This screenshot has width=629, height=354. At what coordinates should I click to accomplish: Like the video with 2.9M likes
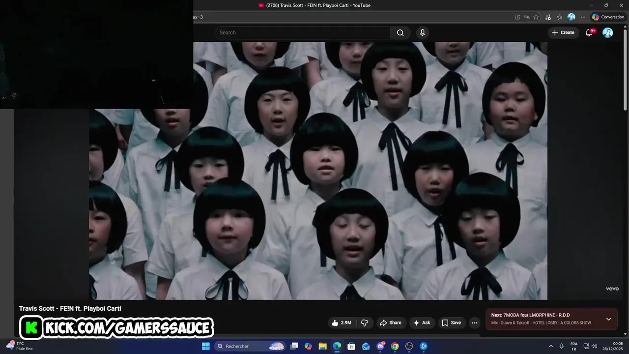point(342,323)
